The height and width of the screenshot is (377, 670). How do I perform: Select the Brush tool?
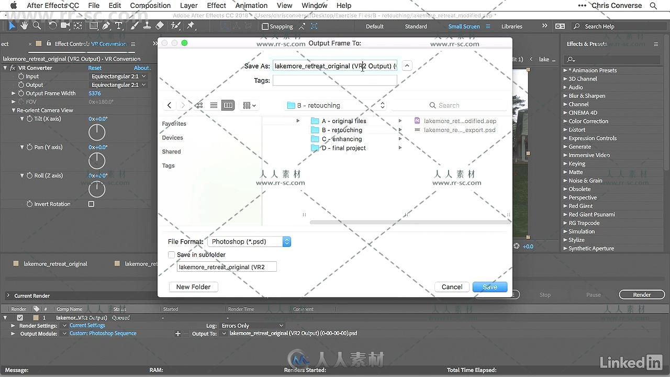[135, 26]
